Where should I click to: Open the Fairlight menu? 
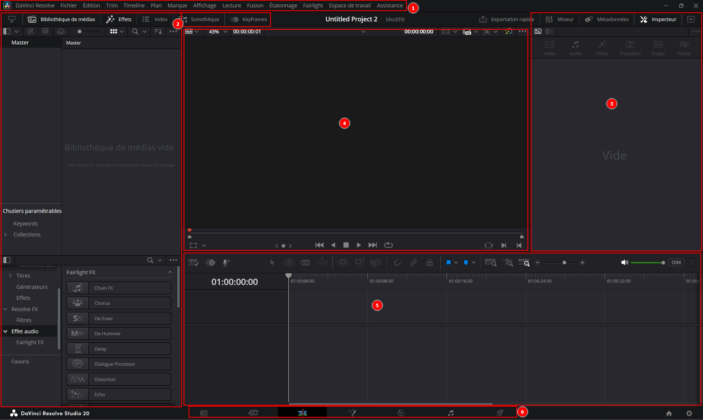(313, 5)
